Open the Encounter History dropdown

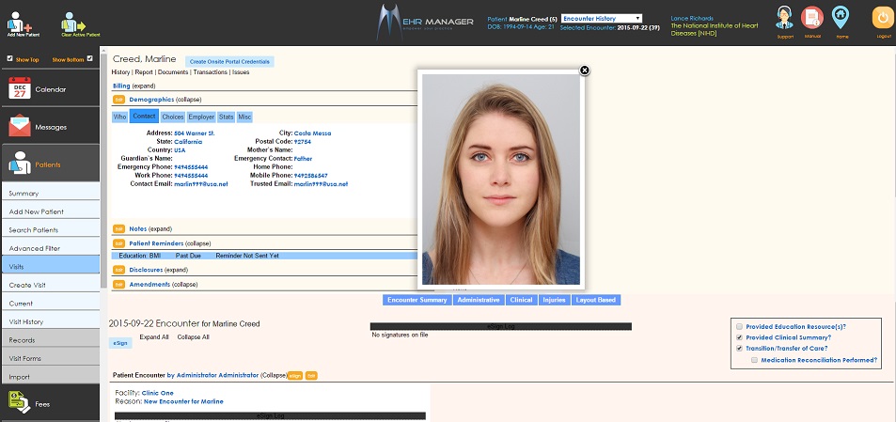point(601,18)
